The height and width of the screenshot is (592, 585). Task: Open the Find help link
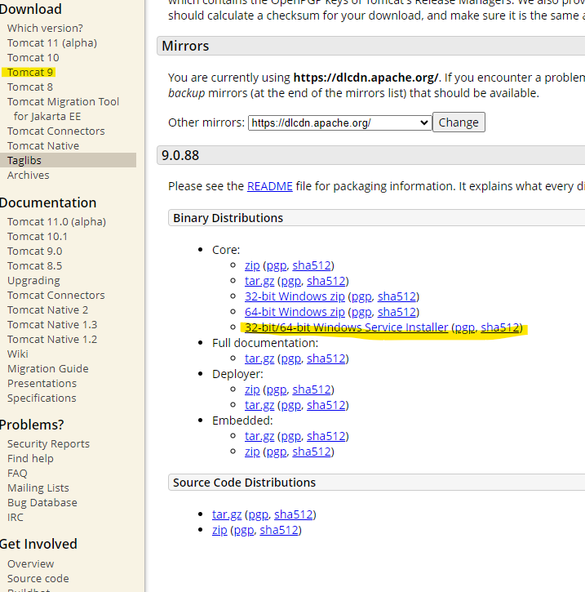coord(30,459)
